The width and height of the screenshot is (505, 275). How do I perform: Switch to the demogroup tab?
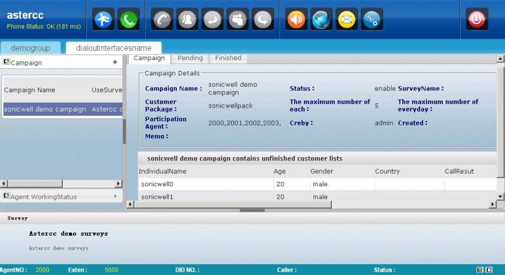click(30, 48)
